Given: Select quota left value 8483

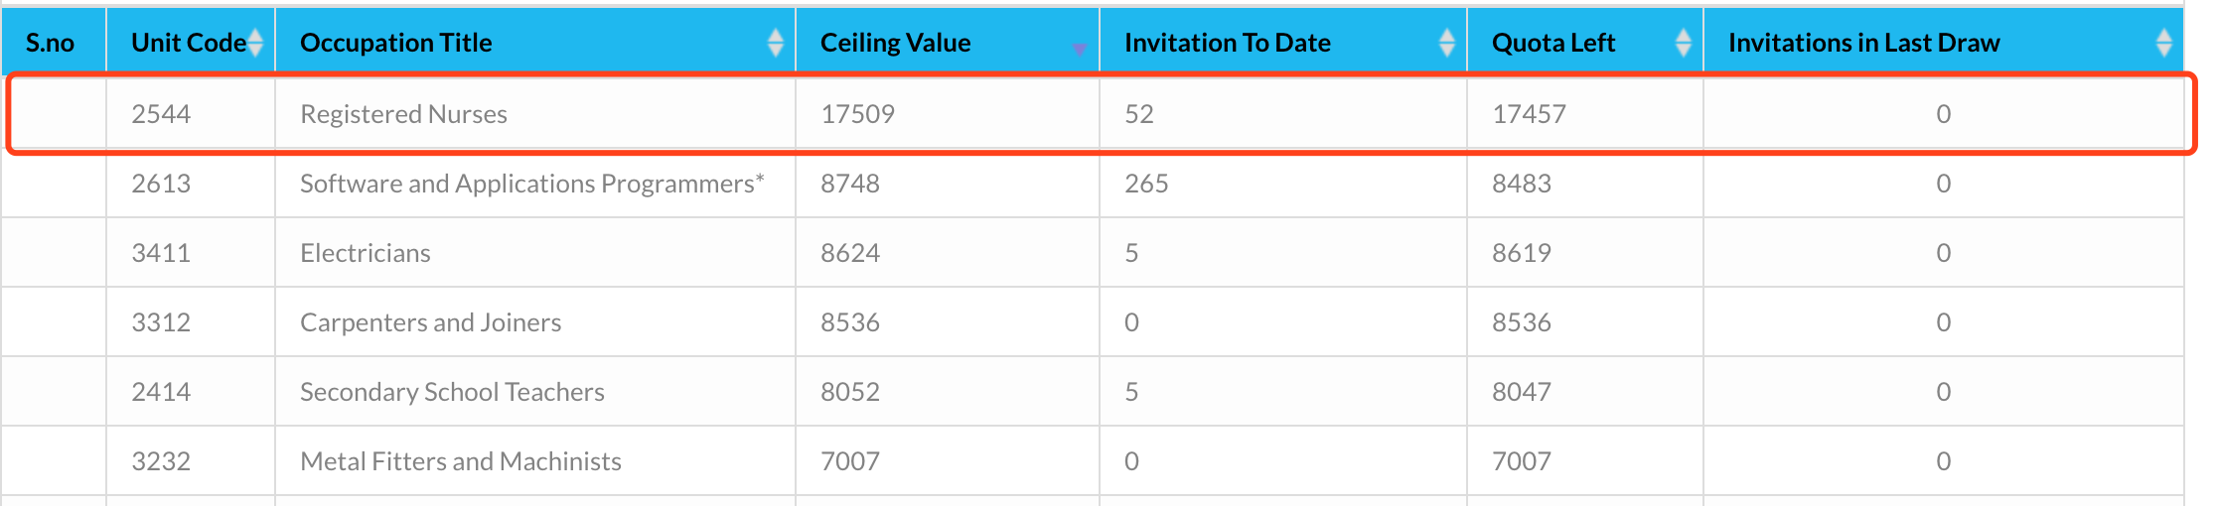Looking at the screenshot, I should click(x=1521, y=184).
